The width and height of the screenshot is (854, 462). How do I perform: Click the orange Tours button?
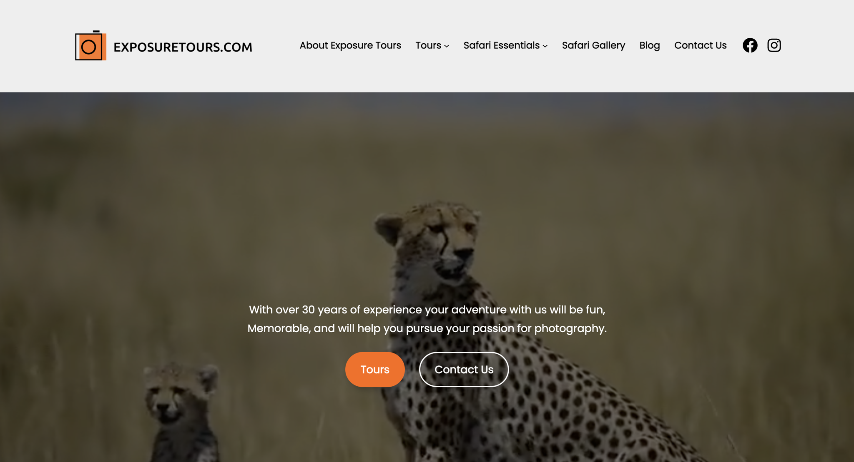coord(375,370)
